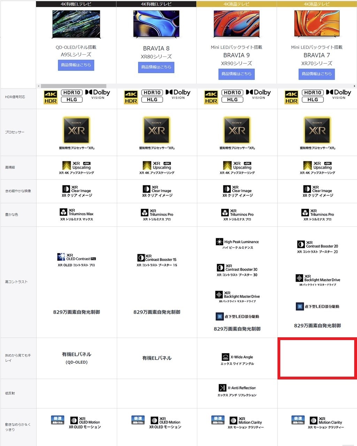Screen dimensions: 357x446
Task: Click the BRAVIA 7 TV product image
Action: point(317,24)
